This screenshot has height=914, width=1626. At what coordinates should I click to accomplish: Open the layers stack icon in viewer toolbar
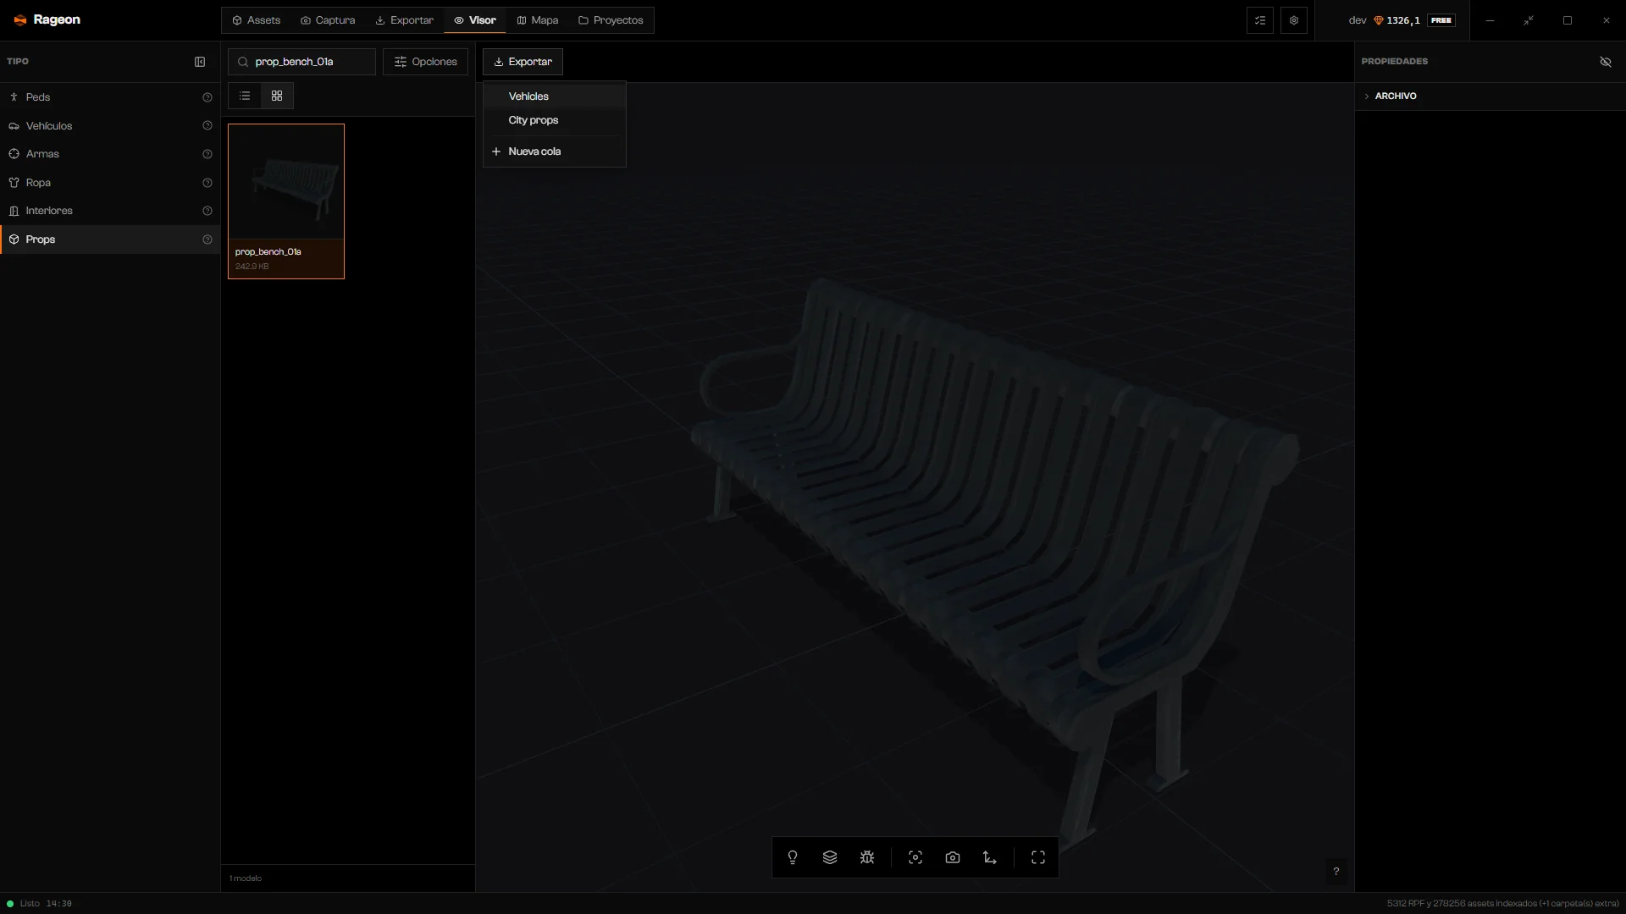click(830, 857)
